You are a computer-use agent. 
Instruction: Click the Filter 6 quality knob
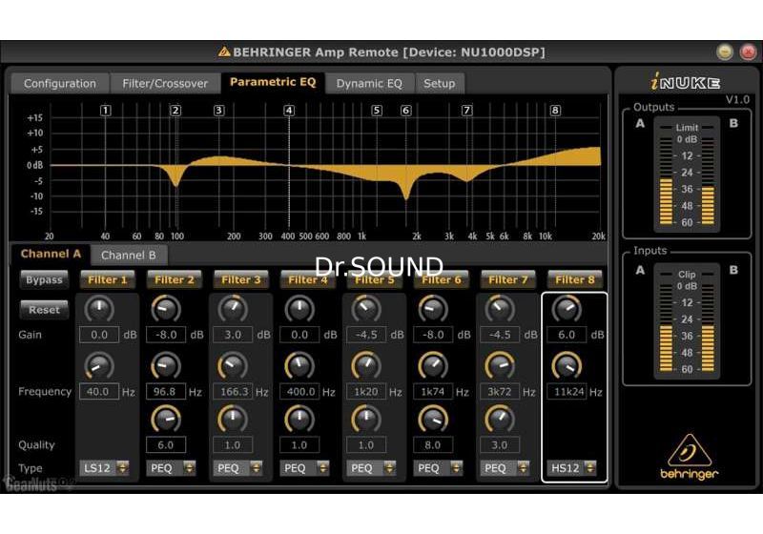(433, 419)
